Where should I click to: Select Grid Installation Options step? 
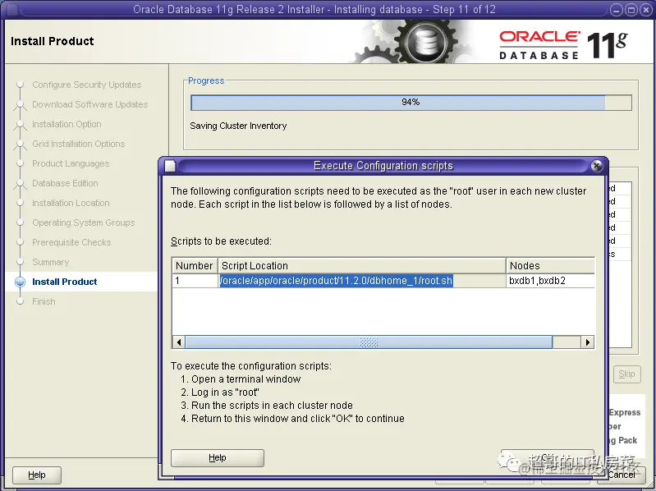pos(78,144)
